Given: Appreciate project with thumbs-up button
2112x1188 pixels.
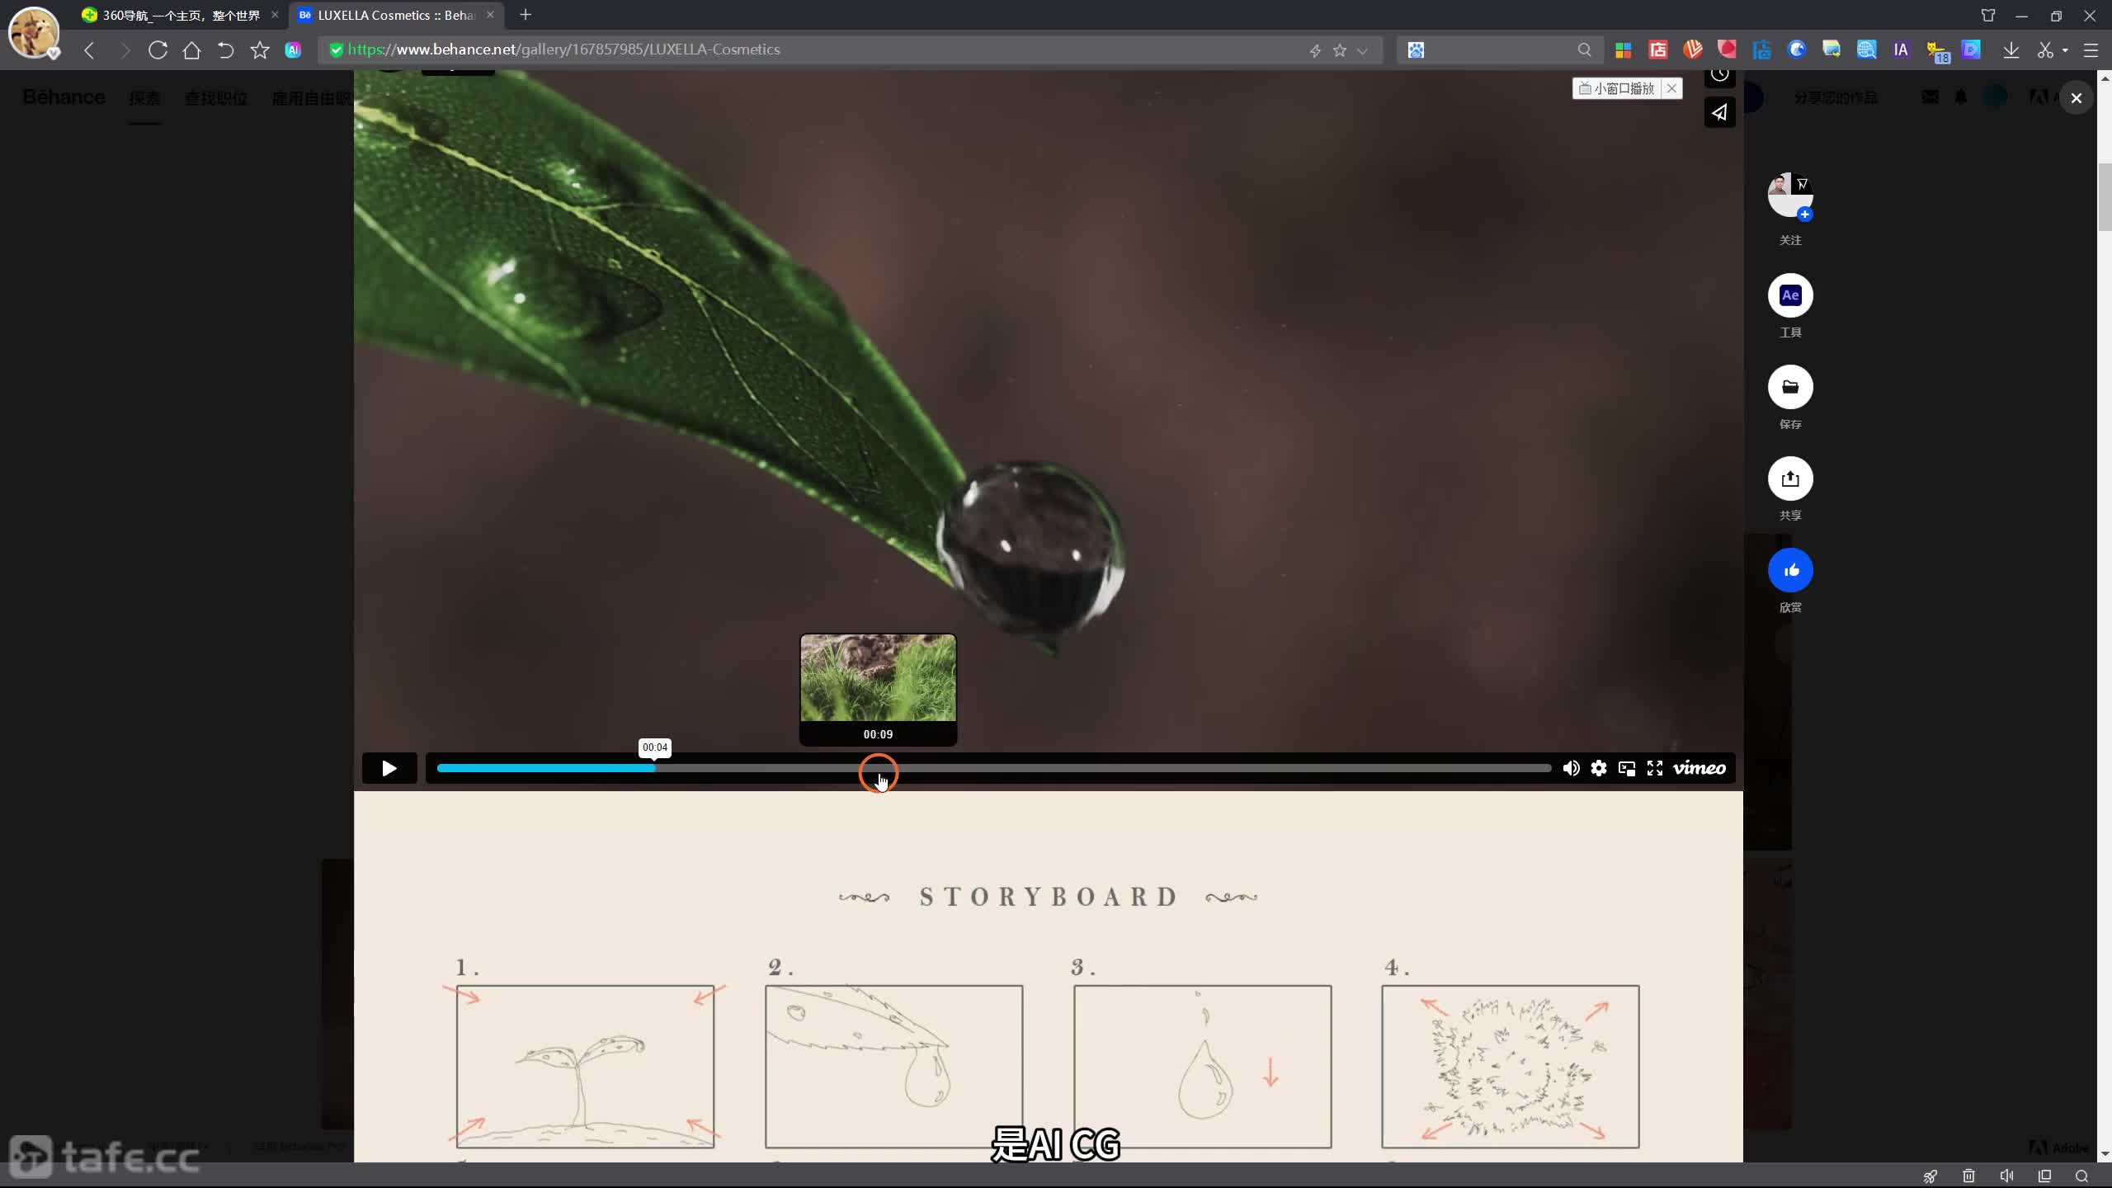Looking at the screenshot, I should (1790, 570).
